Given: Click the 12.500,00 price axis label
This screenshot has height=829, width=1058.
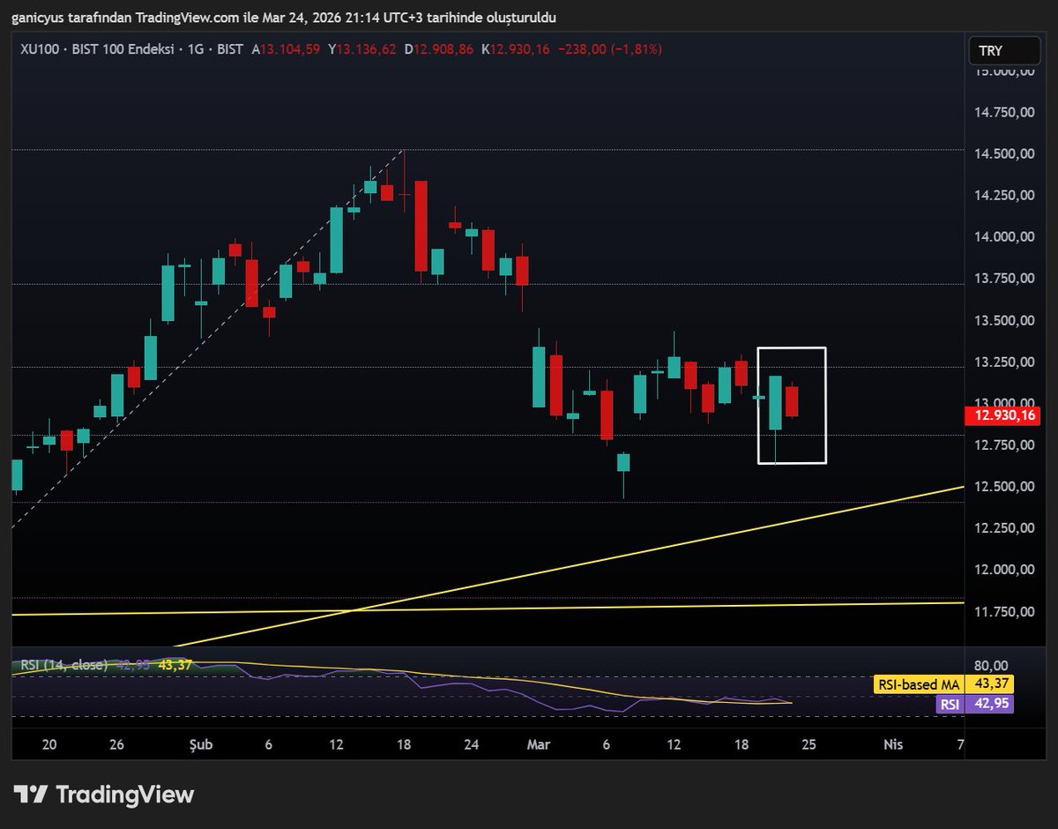Looking at the screenshot, I should click(1003, 486).
